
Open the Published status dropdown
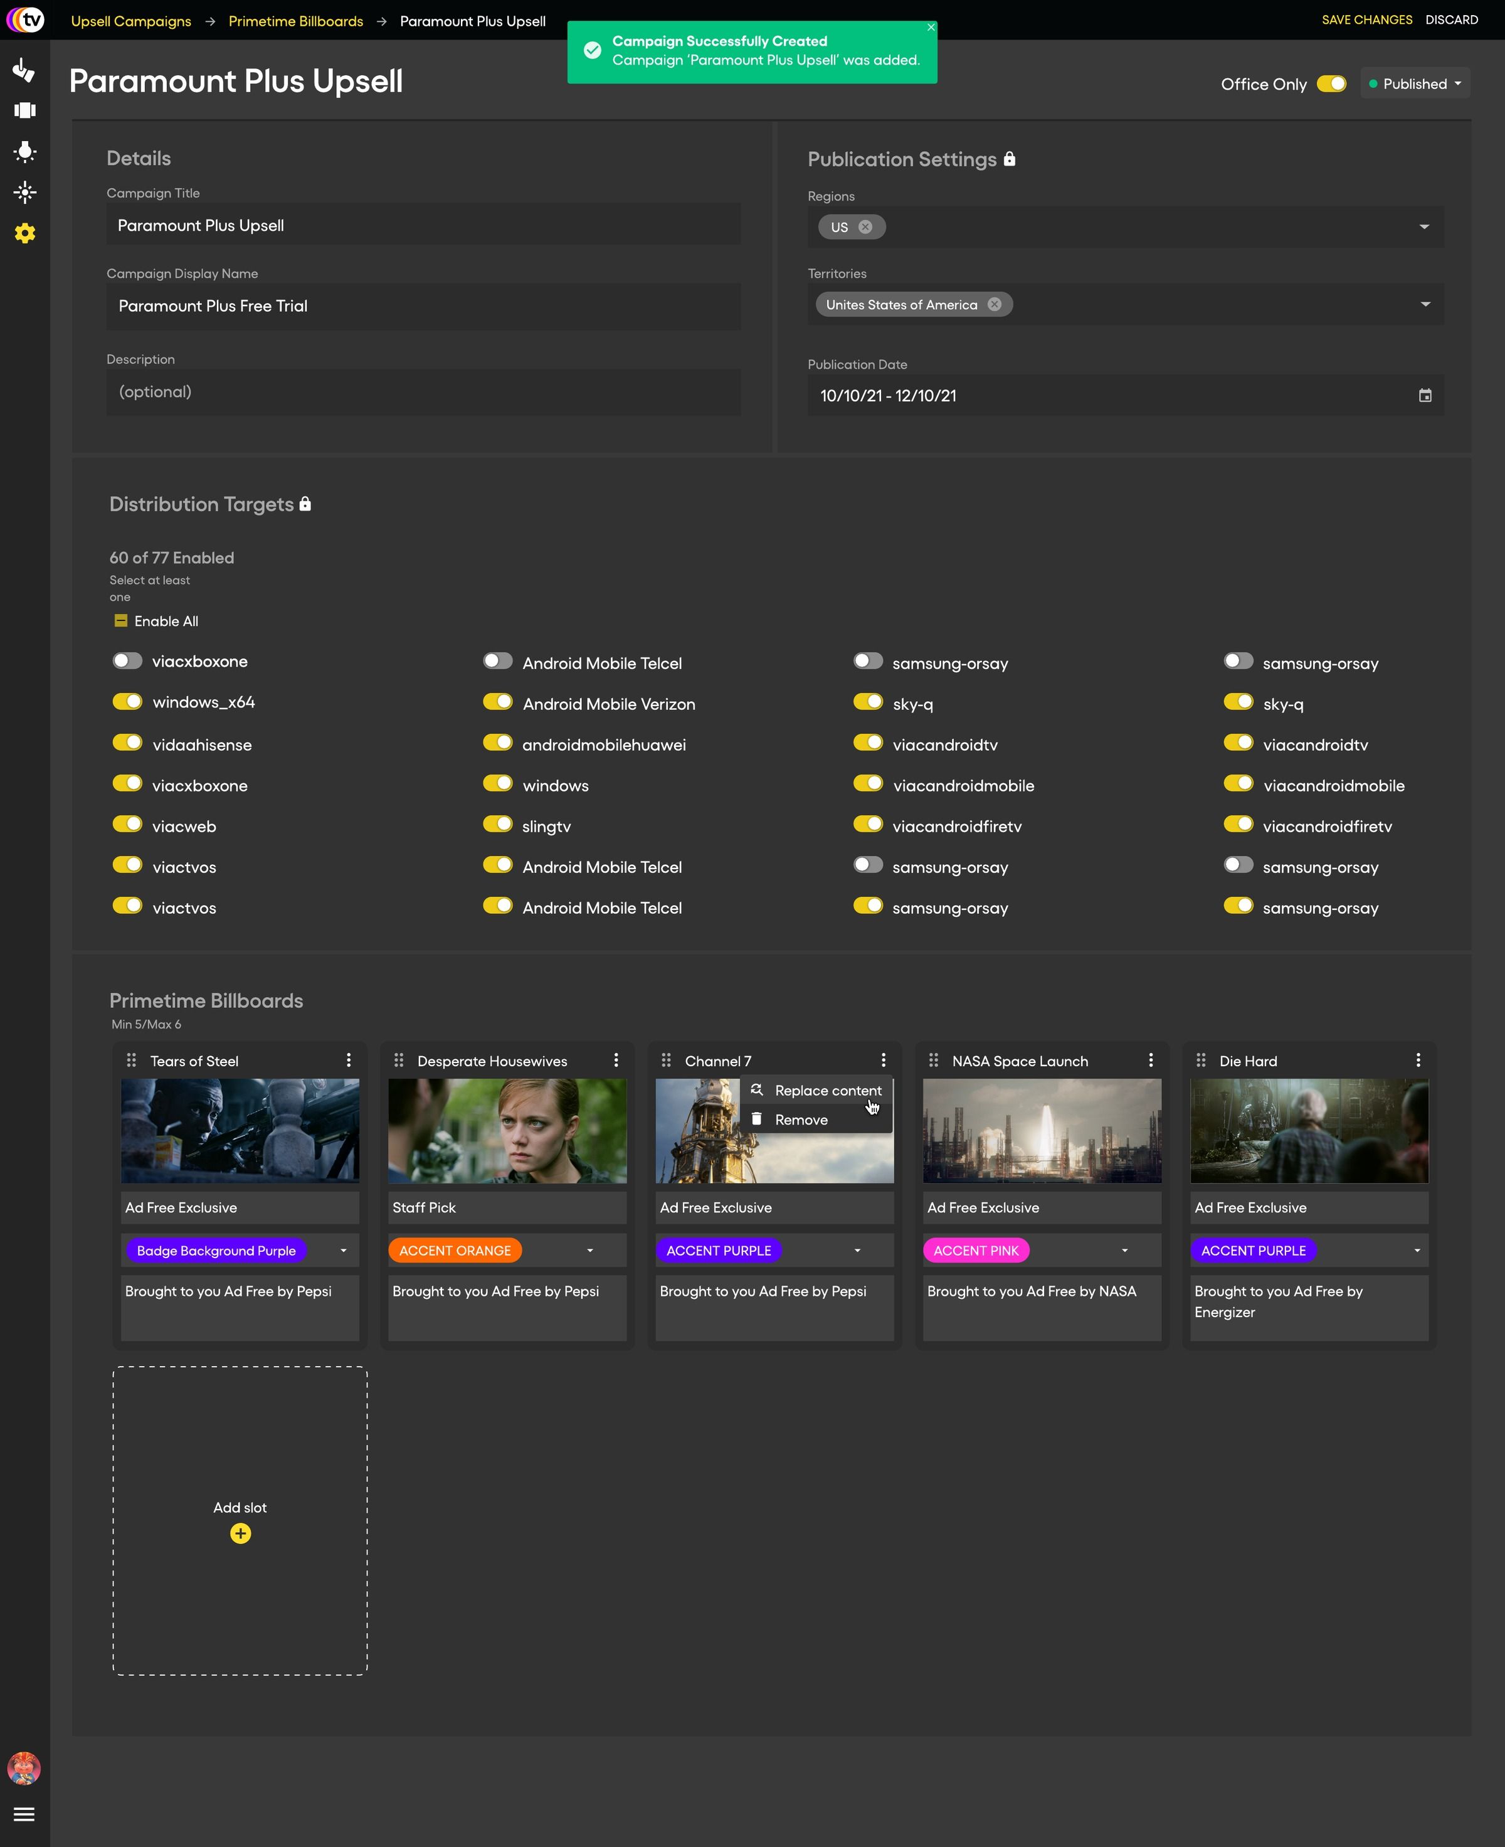[1415, 83]
